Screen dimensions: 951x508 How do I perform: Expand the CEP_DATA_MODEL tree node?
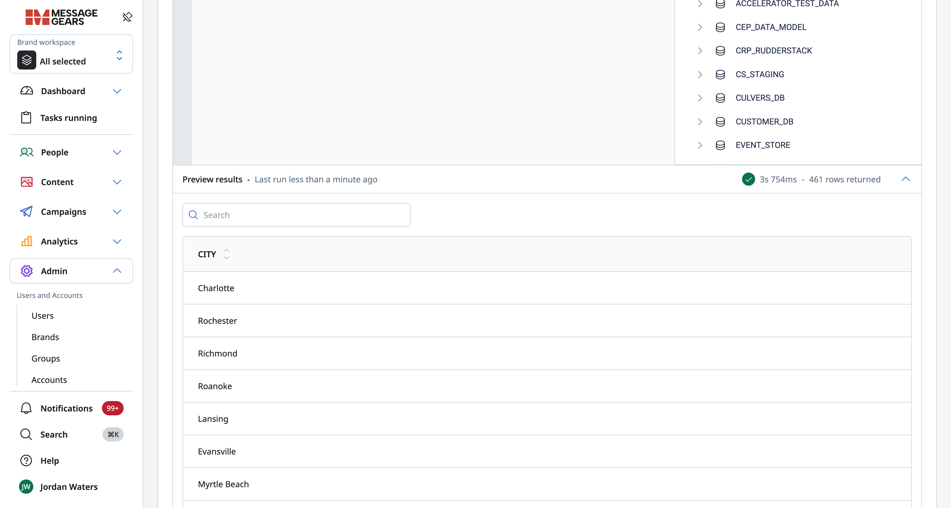click(x=700, y=27)
